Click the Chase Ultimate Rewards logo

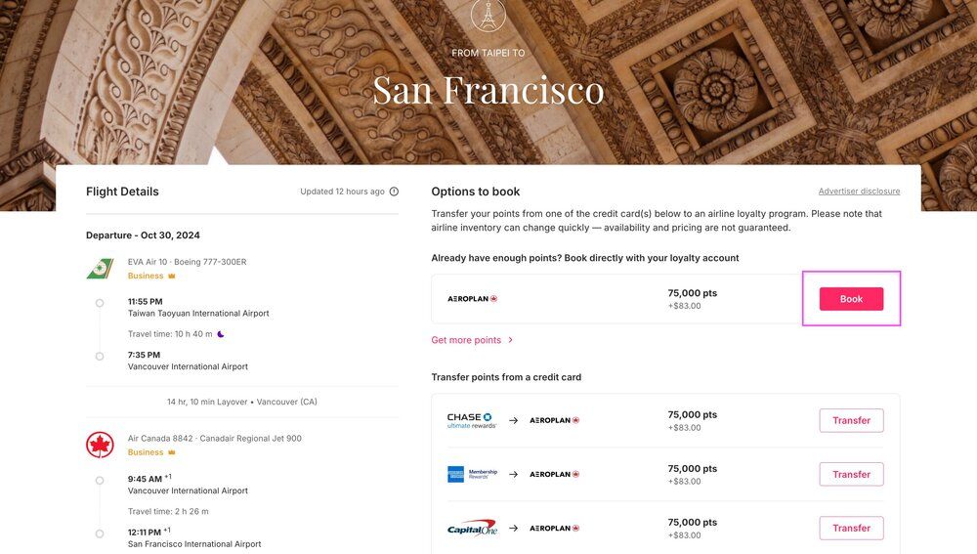(x=472, y=420)
